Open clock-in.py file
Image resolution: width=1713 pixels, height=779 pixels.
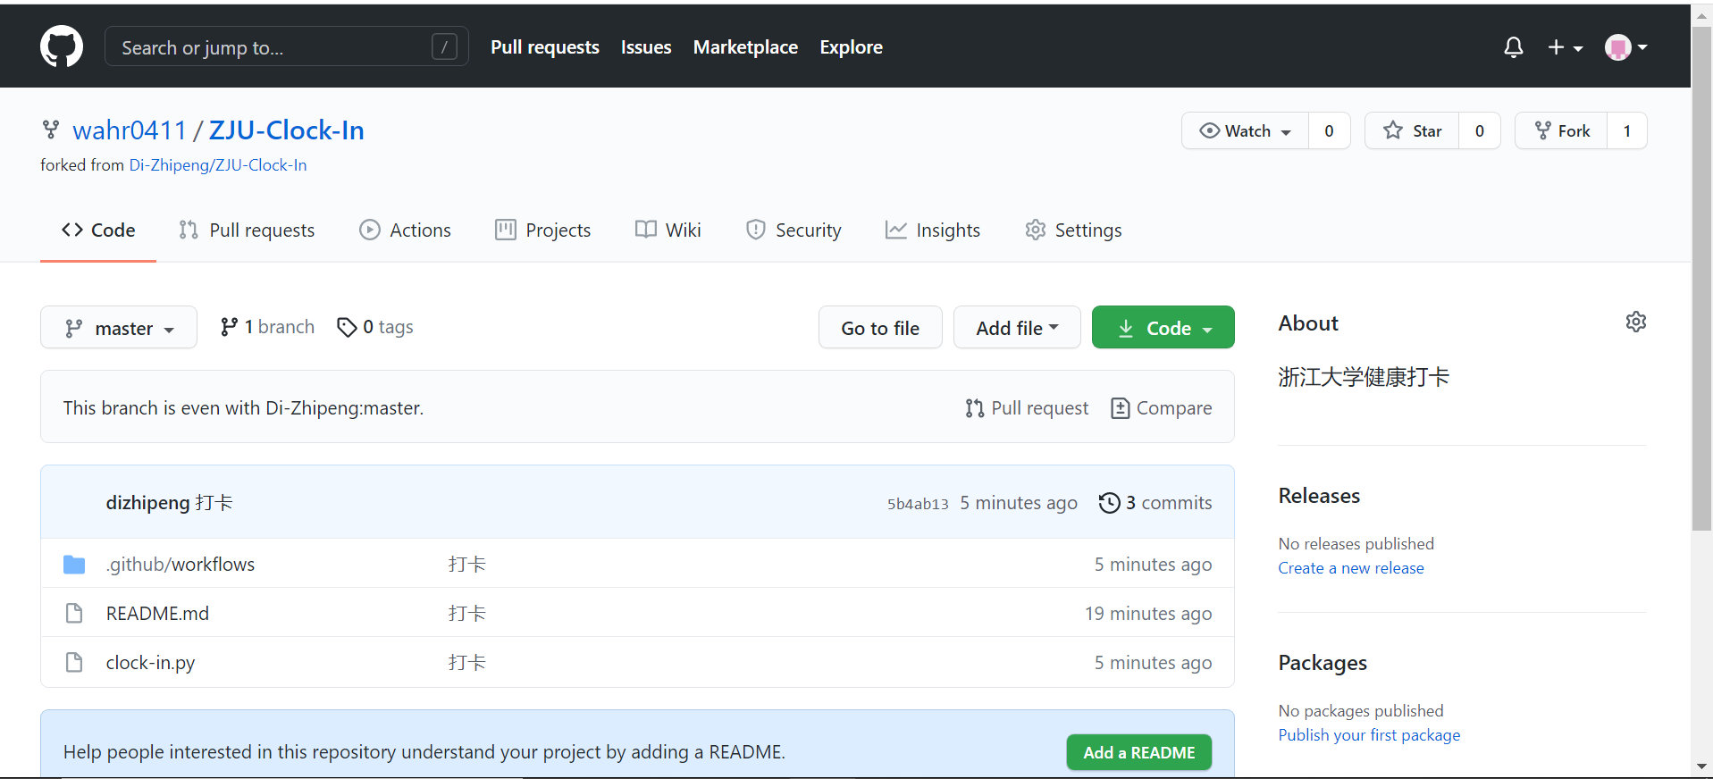pyautogui.click(x=150, y=663)
